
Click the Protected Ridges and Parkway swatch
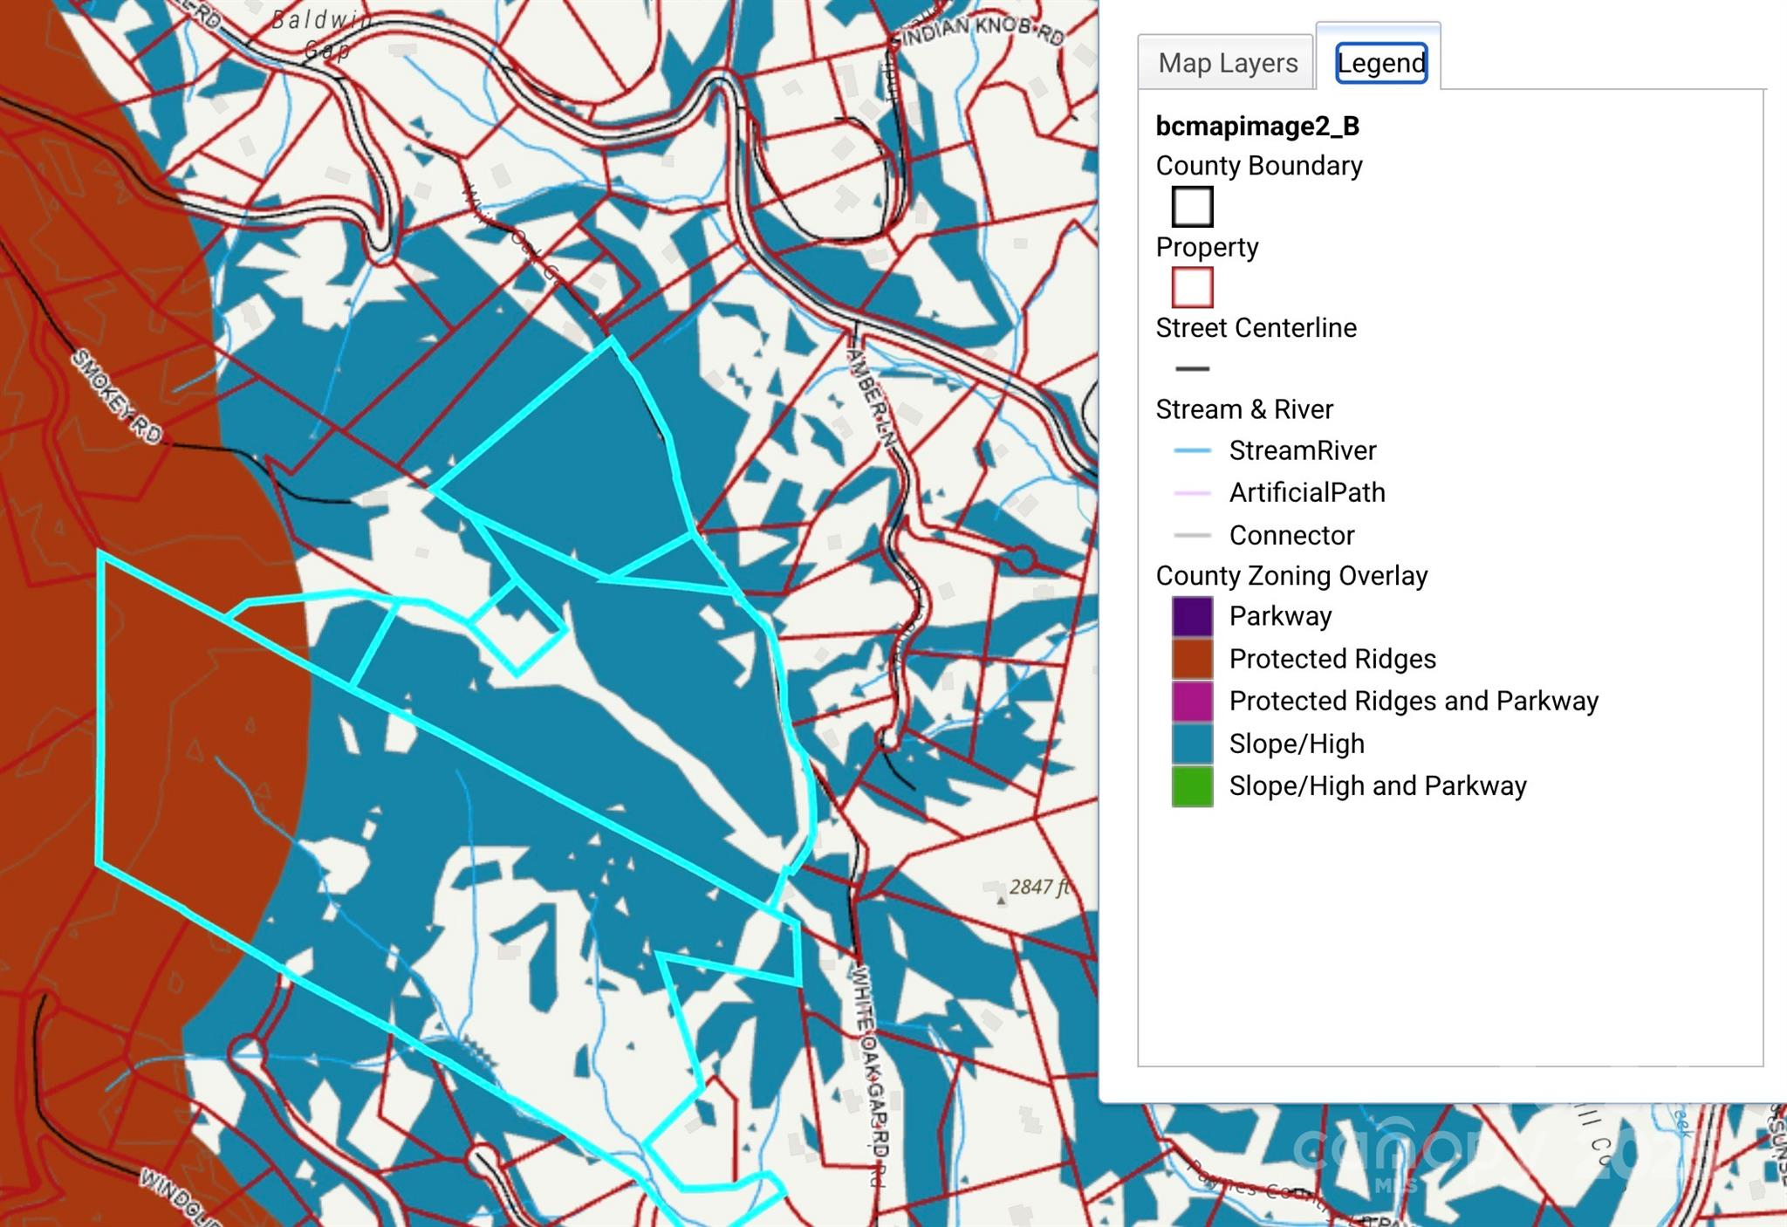1192,701
